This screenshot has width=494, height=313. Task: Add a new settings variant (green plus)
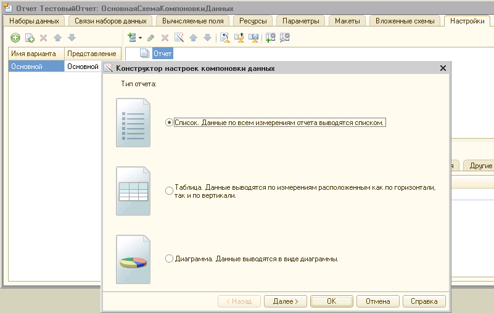click(x=15, y=38)
